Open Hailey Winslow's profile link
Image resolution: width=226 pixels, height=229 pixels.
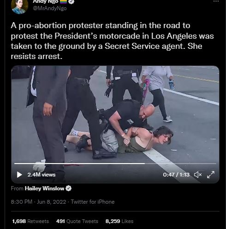(x=44, y=188)
